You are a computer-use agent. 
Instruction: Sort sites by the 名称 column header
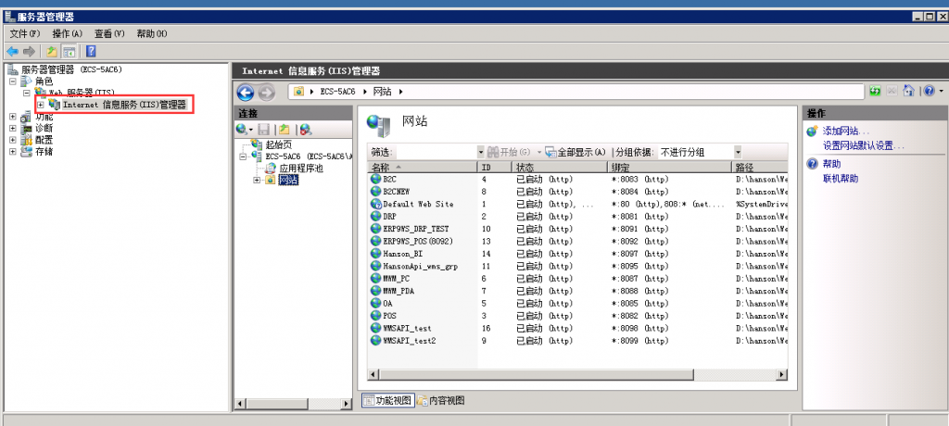(423, 167)
